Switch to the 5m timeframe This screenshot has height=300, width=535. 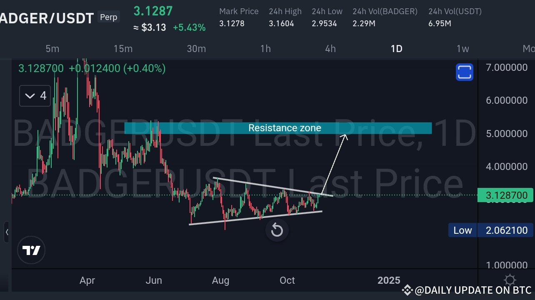[x=52, y=49]
